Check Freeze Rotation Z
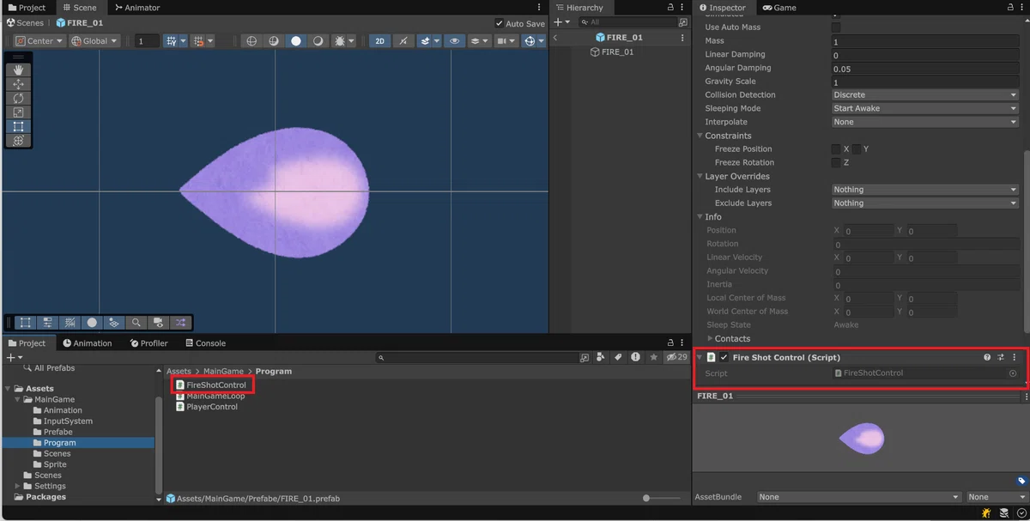Image resolution: width=1030 pixels, height=521 pixels. (x=836, y=162)
